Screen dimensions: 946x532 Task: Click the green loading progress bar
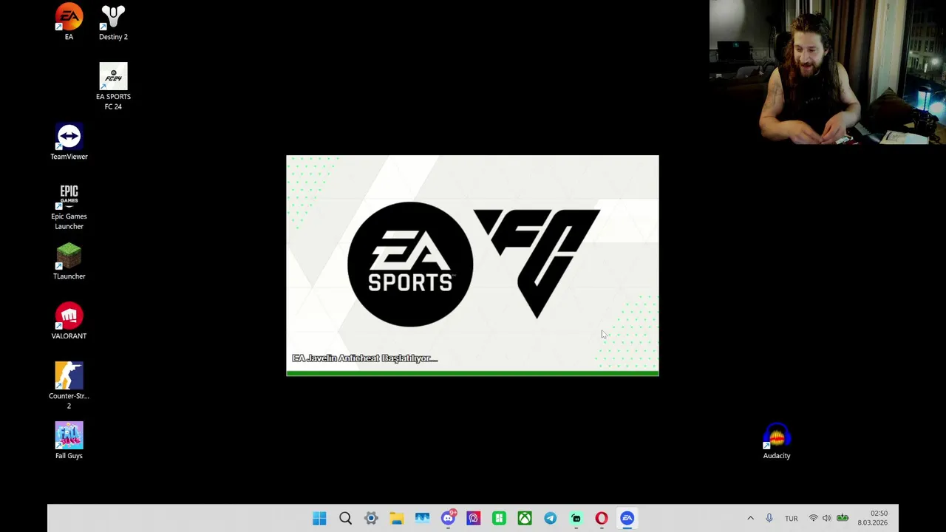[x=472, y=373]
